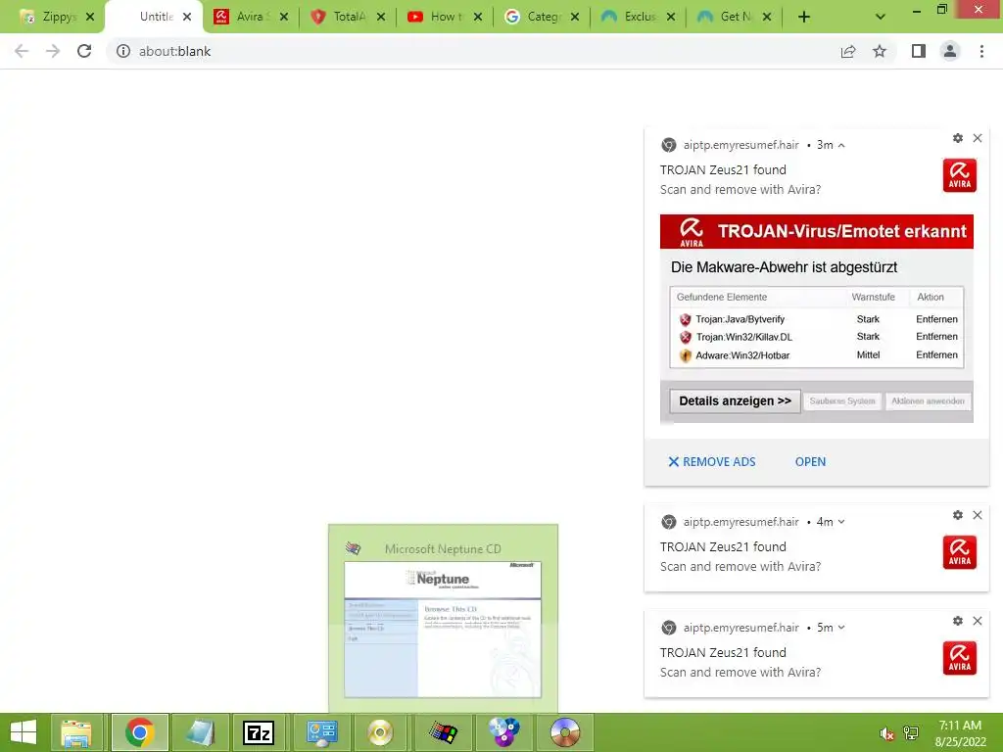This screenshot has height=752, width=1003.
Task: Bookmark this tab with the star
Action: [x=880, y=51]
